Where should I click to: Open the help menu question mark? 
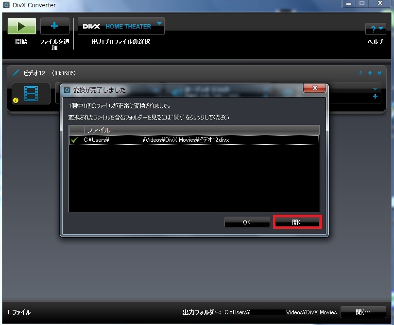pyautogui.click(x=376, y=29)
